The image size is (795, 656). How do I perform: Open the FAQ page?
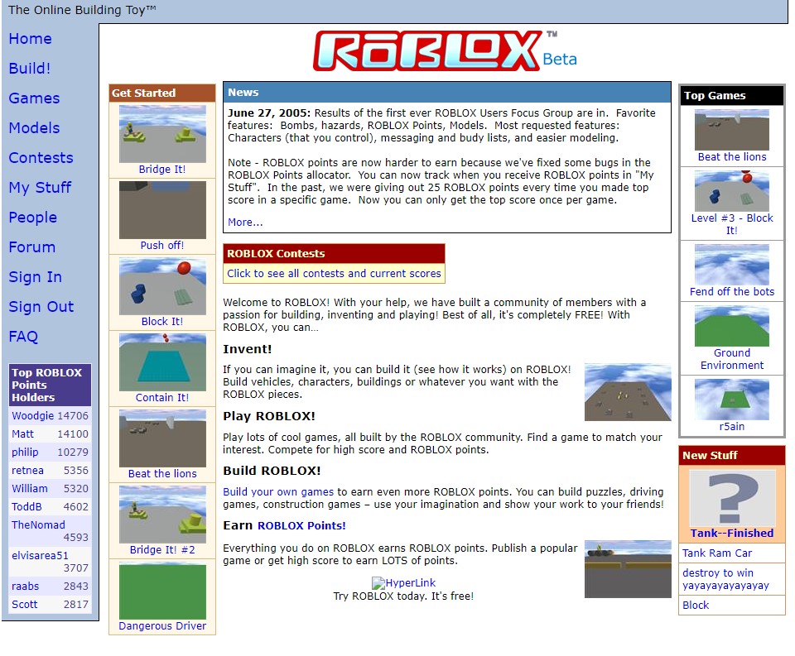coord(23,337)
